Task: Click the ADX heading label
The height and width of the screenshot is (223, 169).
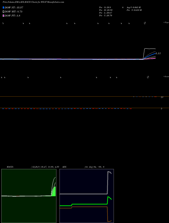Action: [x=64, y=167]
